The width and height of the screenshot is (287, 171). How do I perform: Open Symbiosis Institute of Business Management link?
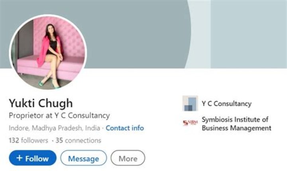click(236, 124)
